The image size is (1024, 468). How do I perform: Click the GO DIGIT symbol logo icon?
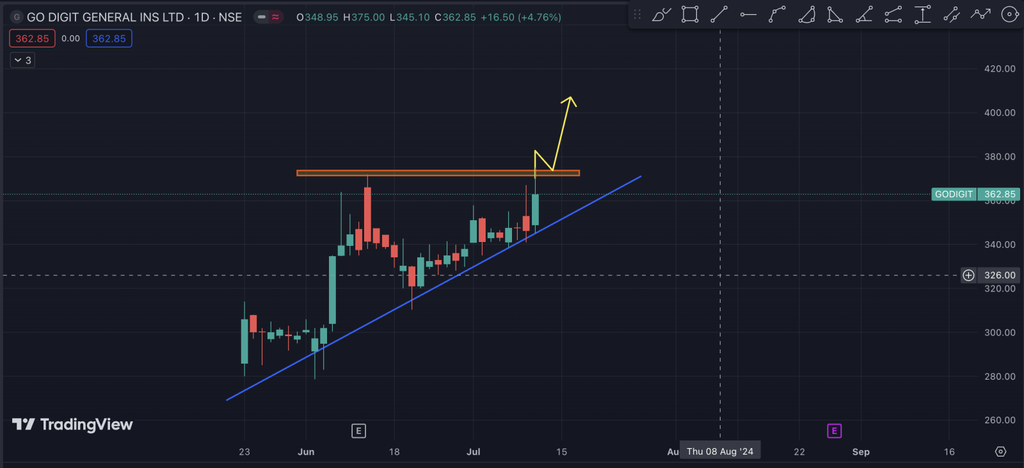[17, 17]
